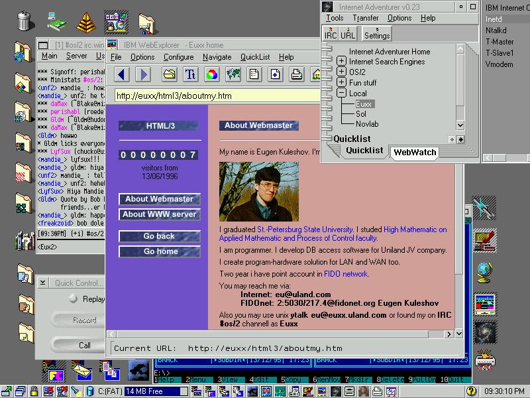Open the Navigate menu in WebExplorer

(217, 57)
